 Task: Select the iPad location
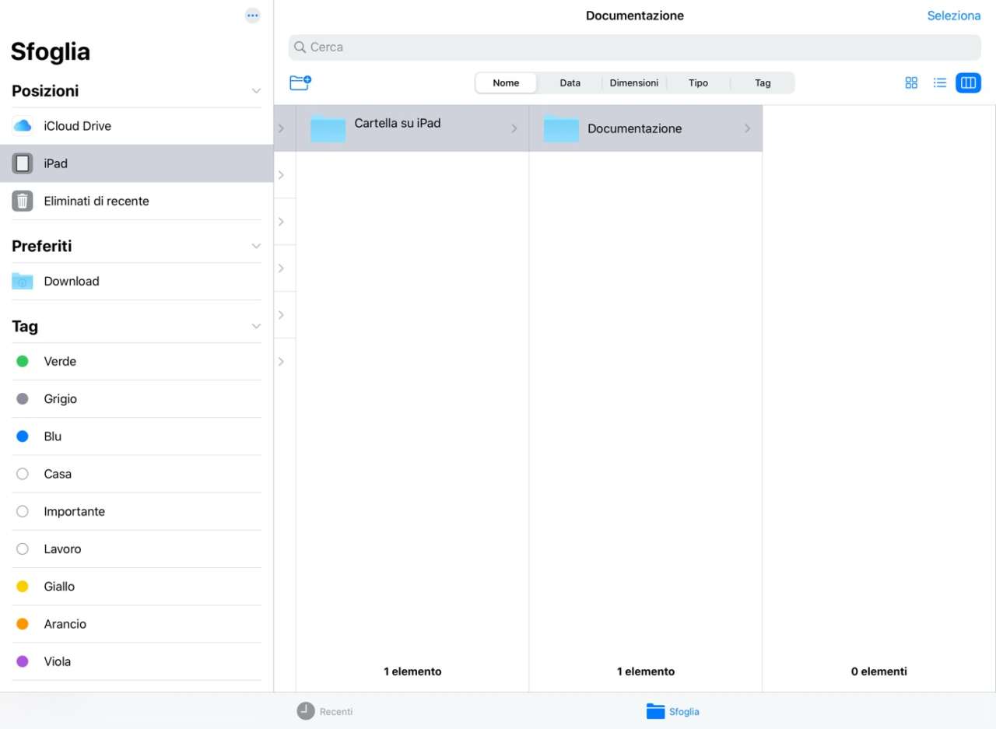point(137,163)
